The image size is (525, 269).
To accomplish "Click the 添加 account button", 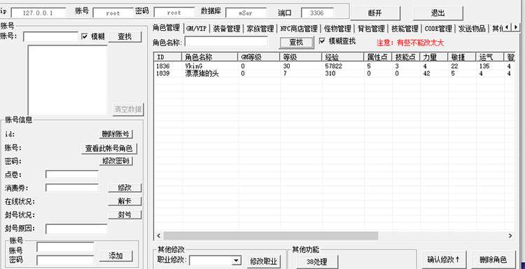I will tap(115, 256).
